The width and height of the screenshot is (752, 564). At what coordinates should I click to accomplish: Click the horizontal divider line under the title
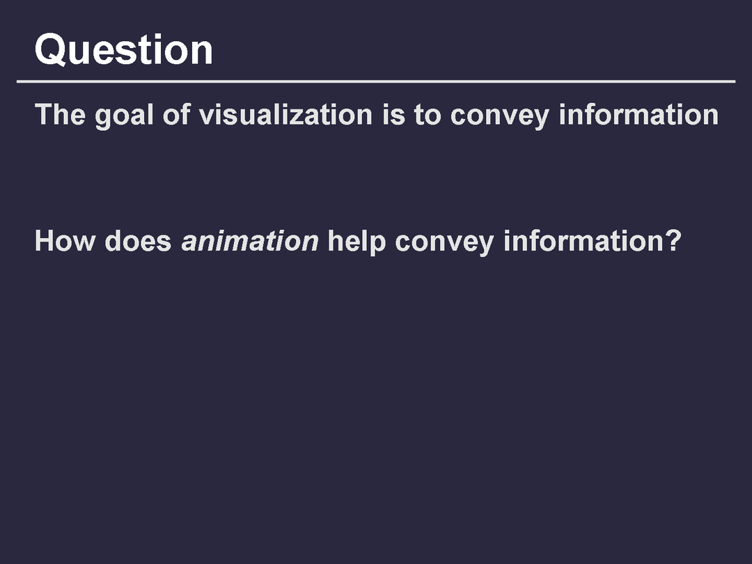[376, 81]
